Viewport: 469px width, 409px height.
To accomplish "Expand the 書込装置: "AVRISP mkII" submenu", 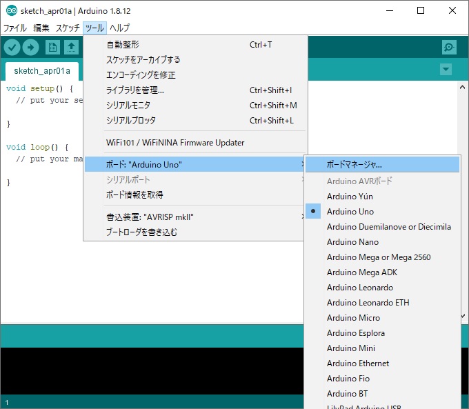I will [x=194, y=217].
